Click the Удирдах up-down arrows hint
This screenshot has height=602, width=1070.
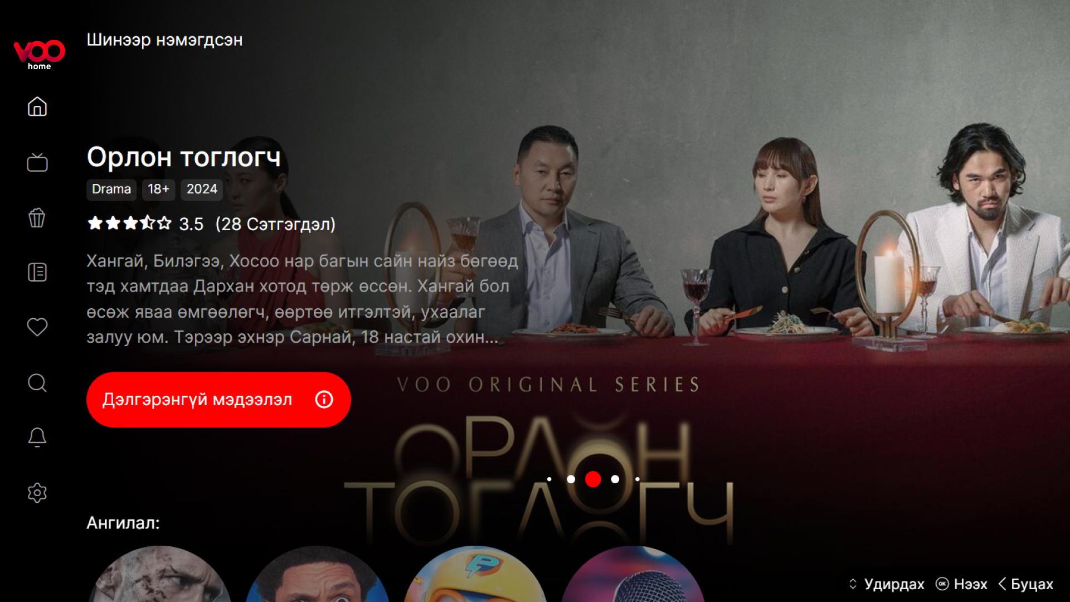[x=886, y=584]
